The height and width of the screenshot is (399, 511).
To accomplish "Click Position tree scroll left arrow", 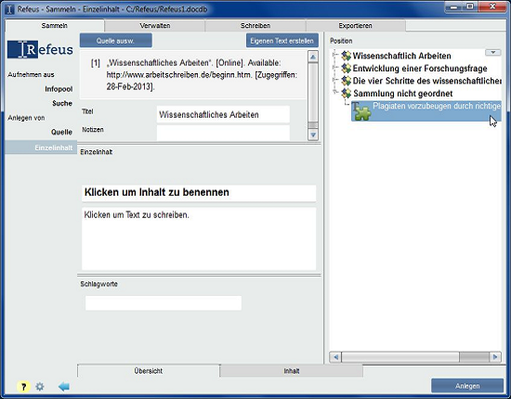I will click(x=335, y=357).
